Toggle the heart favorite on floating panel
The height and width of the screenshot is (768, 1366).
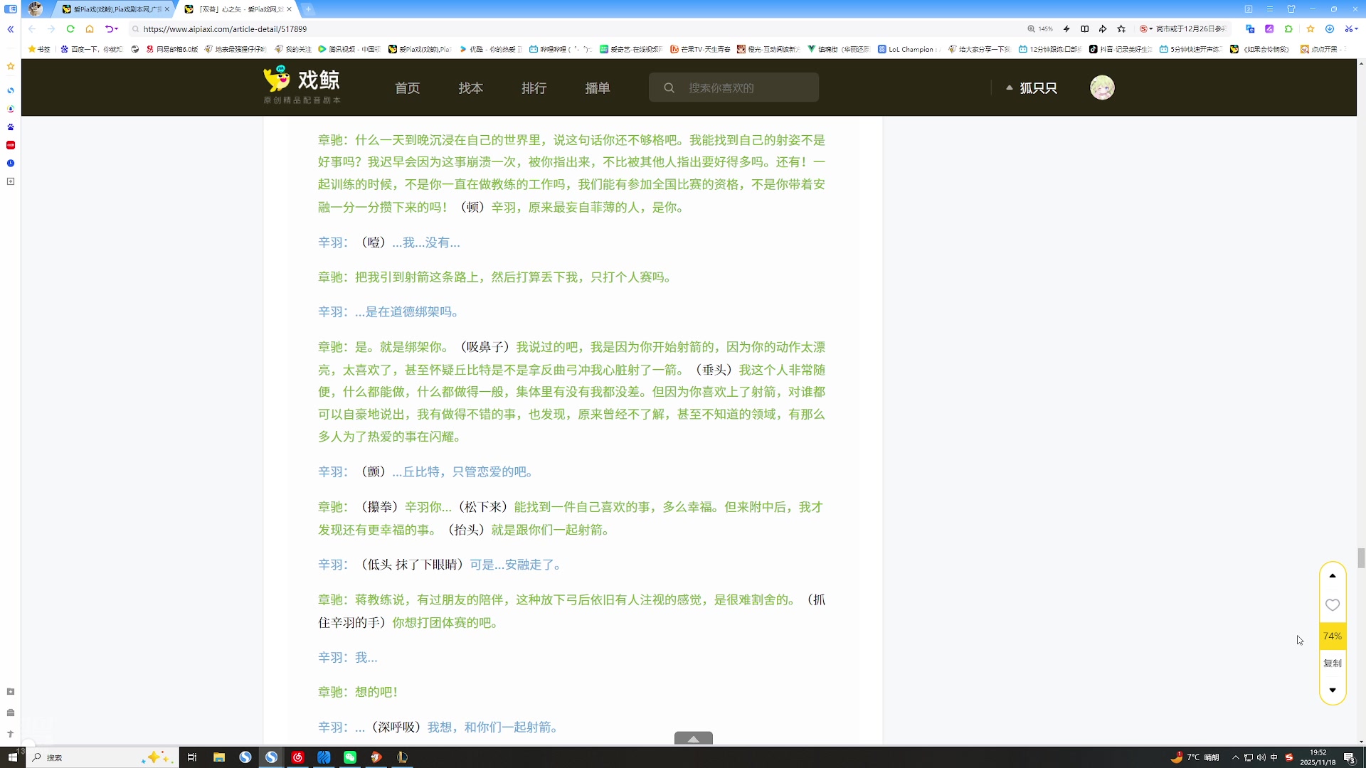pyautogui.click(x=1332, y=605)
